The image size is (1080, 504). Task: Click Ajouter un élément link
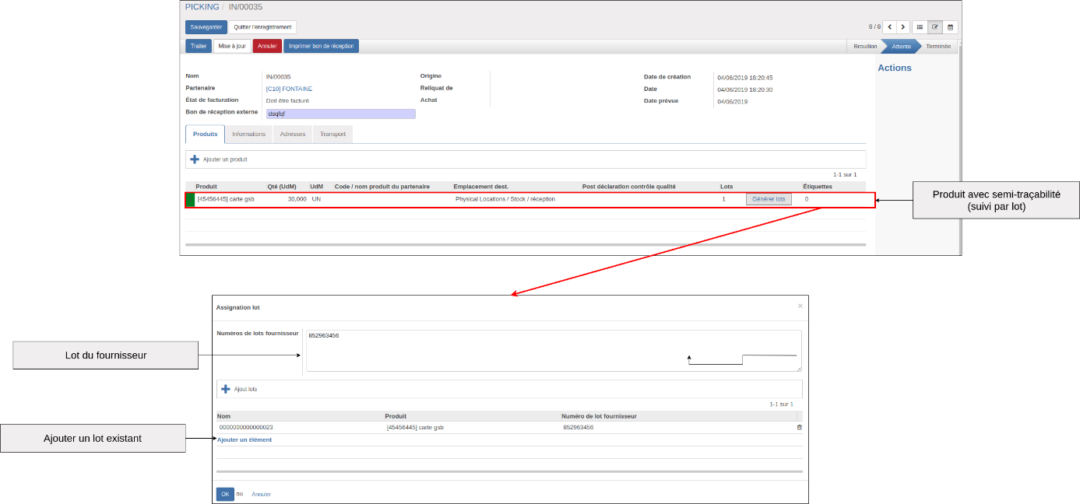244,440
